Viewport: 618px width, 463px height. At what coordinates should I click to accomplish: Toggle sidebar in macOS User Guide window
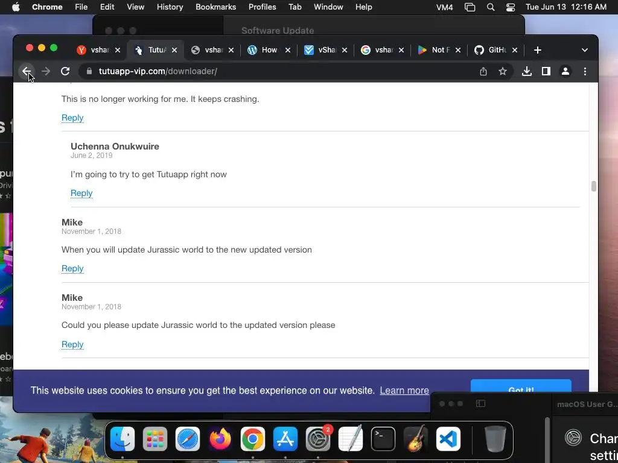click(x=480, y=403)
